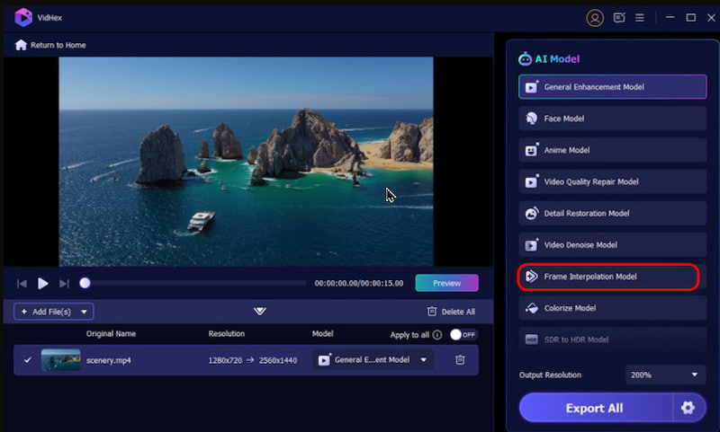The height and width of the screenshot is (432, 720).
Task: Click the user account profile icon
Action: click(x=594, y=17)
